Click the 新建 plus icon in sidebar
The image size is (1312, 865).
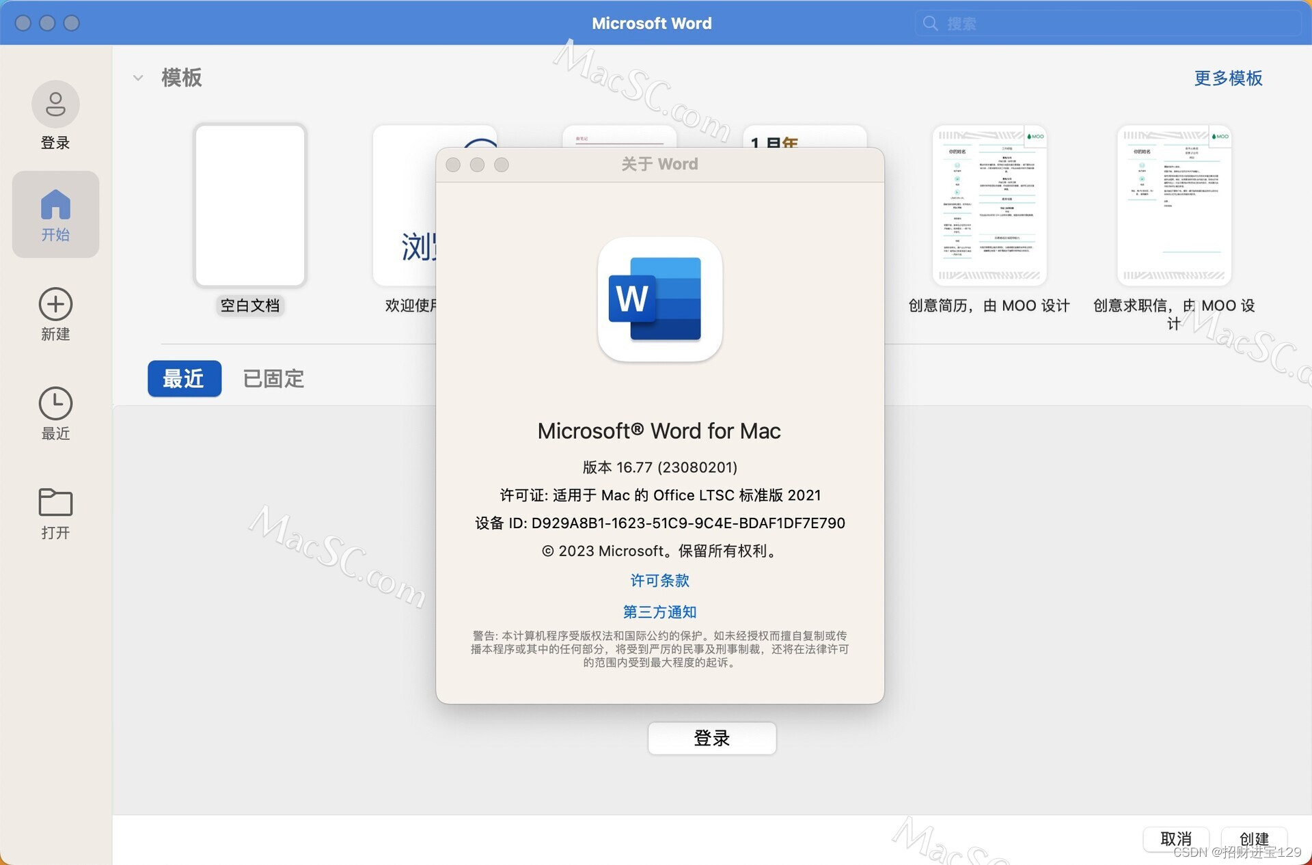pyautogui.click(x=55, y=304)
